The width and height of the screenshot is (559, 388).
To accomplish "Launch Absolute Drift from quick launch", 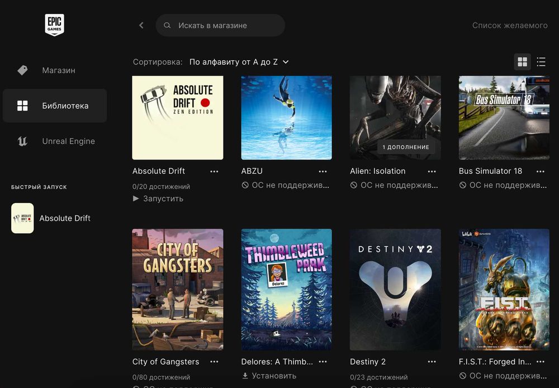I will pos(22,218).
